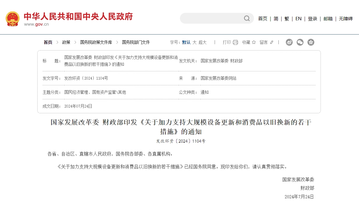359x204 pixels.
Task: Click the search magnifier icon
Action: tap(247, 19)
